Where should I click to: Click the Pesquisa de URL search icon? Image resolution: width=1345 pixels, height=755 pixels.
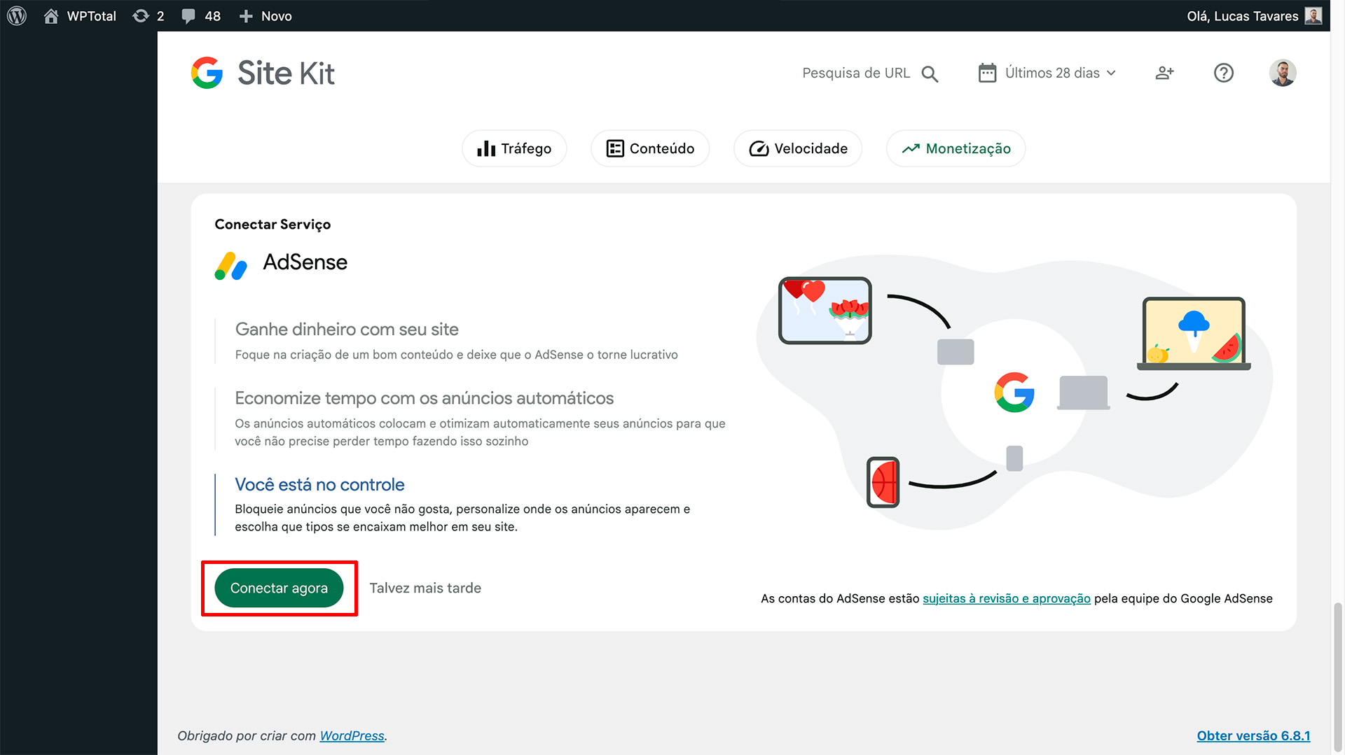(930, 73)
